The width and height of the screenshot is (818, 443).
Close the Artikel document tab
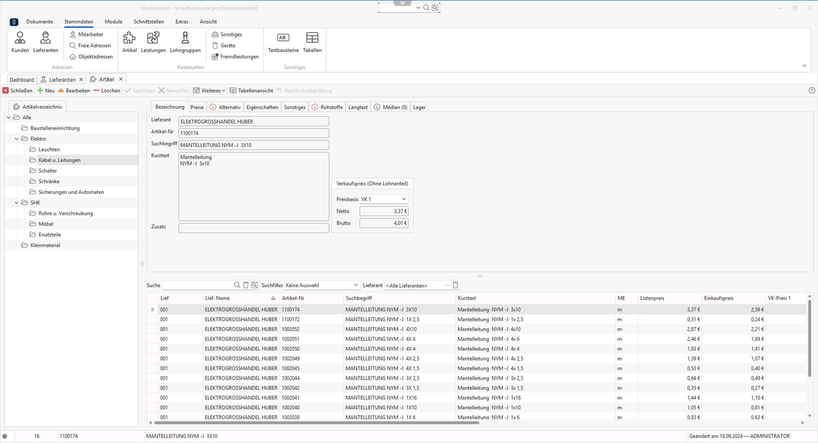(121, 79)
